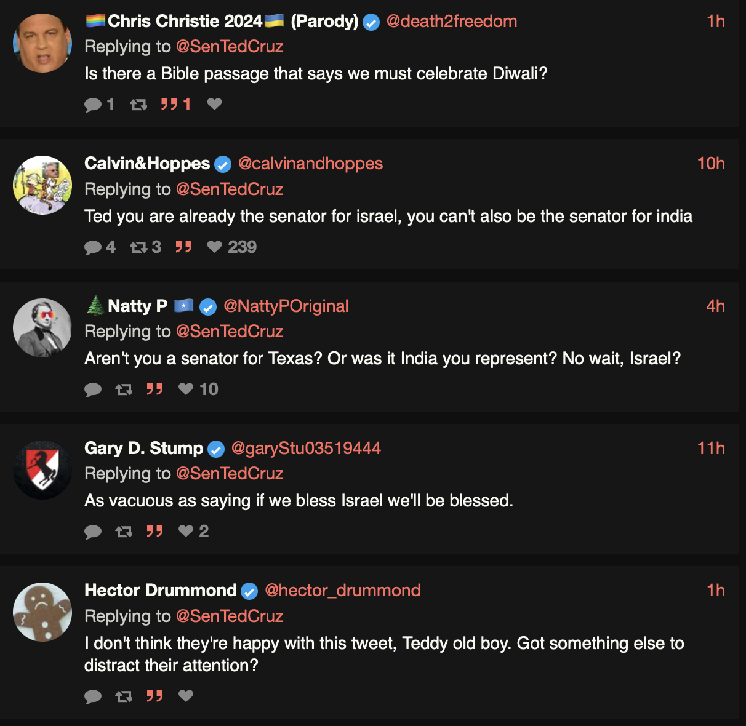
Task: Reply to Hector Drummond's tweet
Action: tap(93, 696)
